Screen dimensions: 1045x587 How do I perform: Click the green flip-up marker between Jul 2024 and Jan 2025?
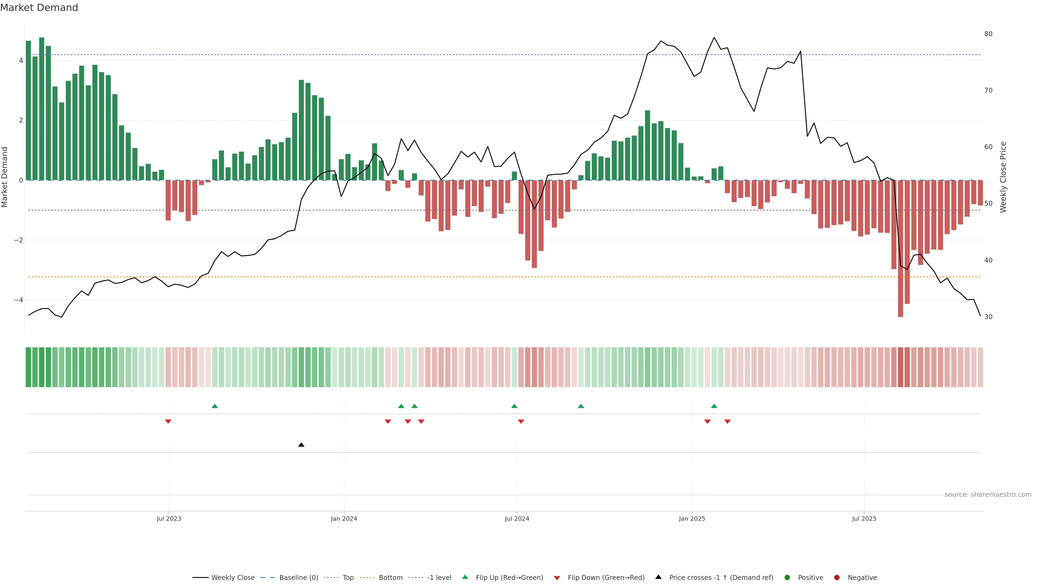580,406
